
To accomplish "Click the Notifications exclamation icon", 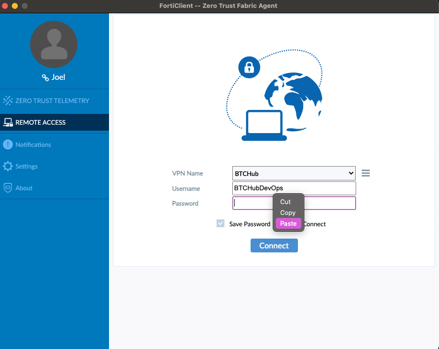I will pyautogui.click(x=8, y=144).
